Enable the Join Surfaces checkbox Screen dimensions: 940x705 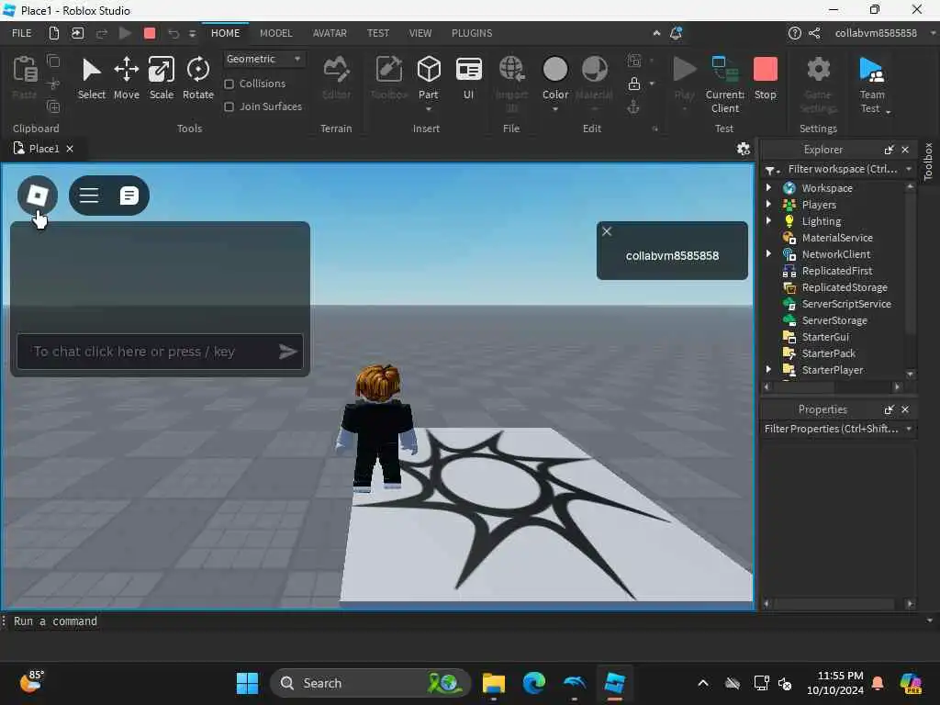[229, 106]
